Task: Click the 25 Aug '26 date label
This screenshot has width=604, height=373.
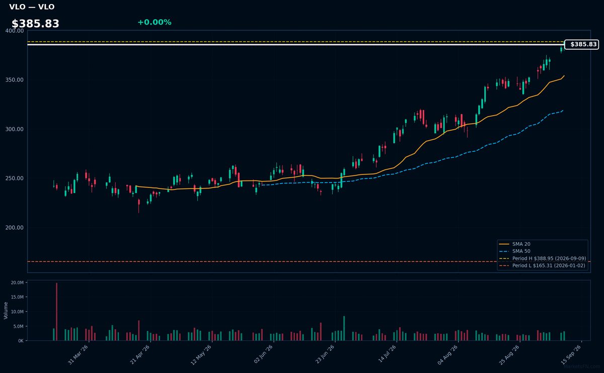Action: [509, 355]
